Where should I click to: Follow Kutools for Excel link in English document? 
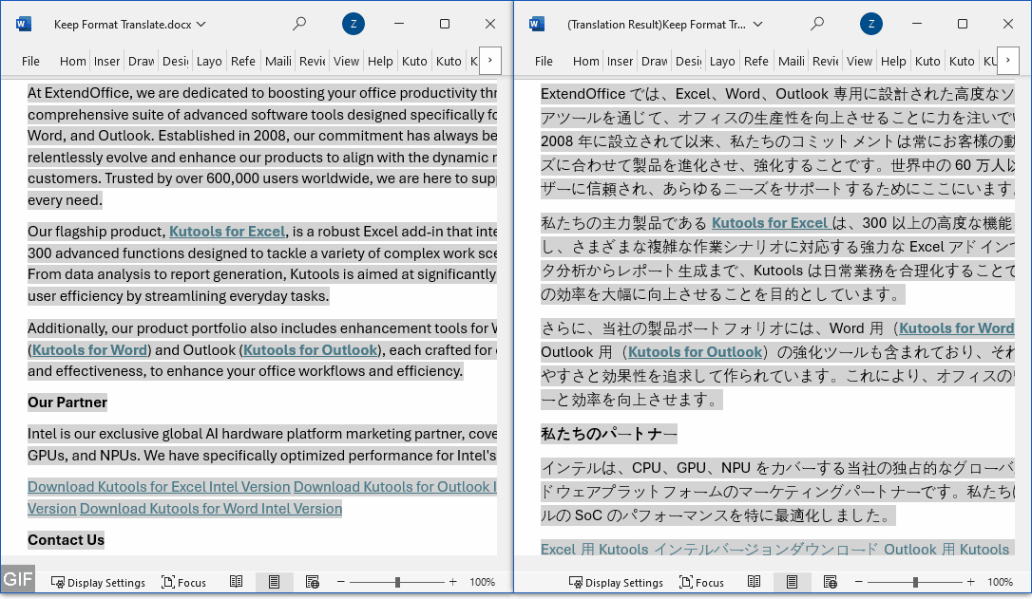[x=227, y=232]
